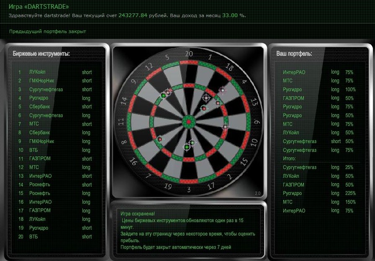Pick instrument 13 ИнтерРАО short
Image resolution: width=375 pixels, height=261 pixels.
[55, 176]
